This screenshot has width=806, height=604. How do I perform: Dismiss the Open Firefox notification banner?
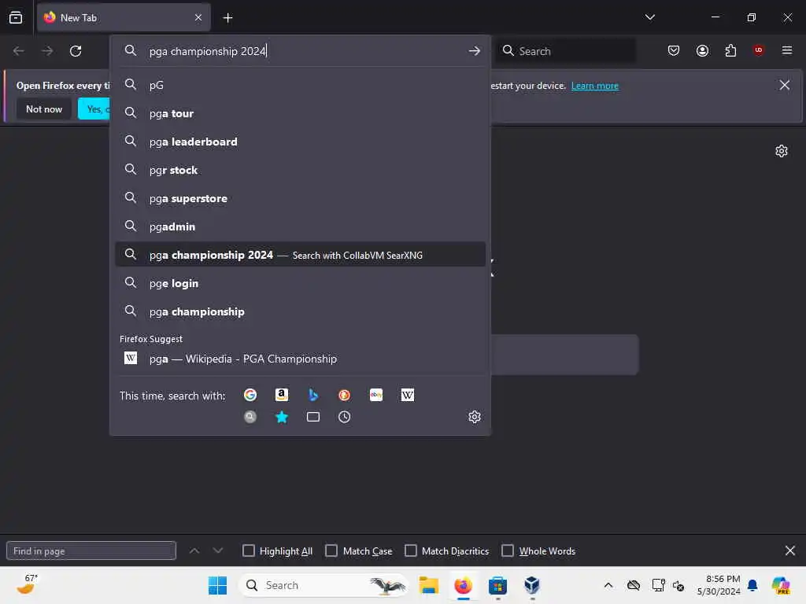pyautogui.click(x=784, y=85)
